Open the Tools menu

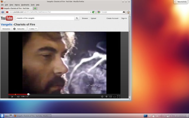pos(33,5)
